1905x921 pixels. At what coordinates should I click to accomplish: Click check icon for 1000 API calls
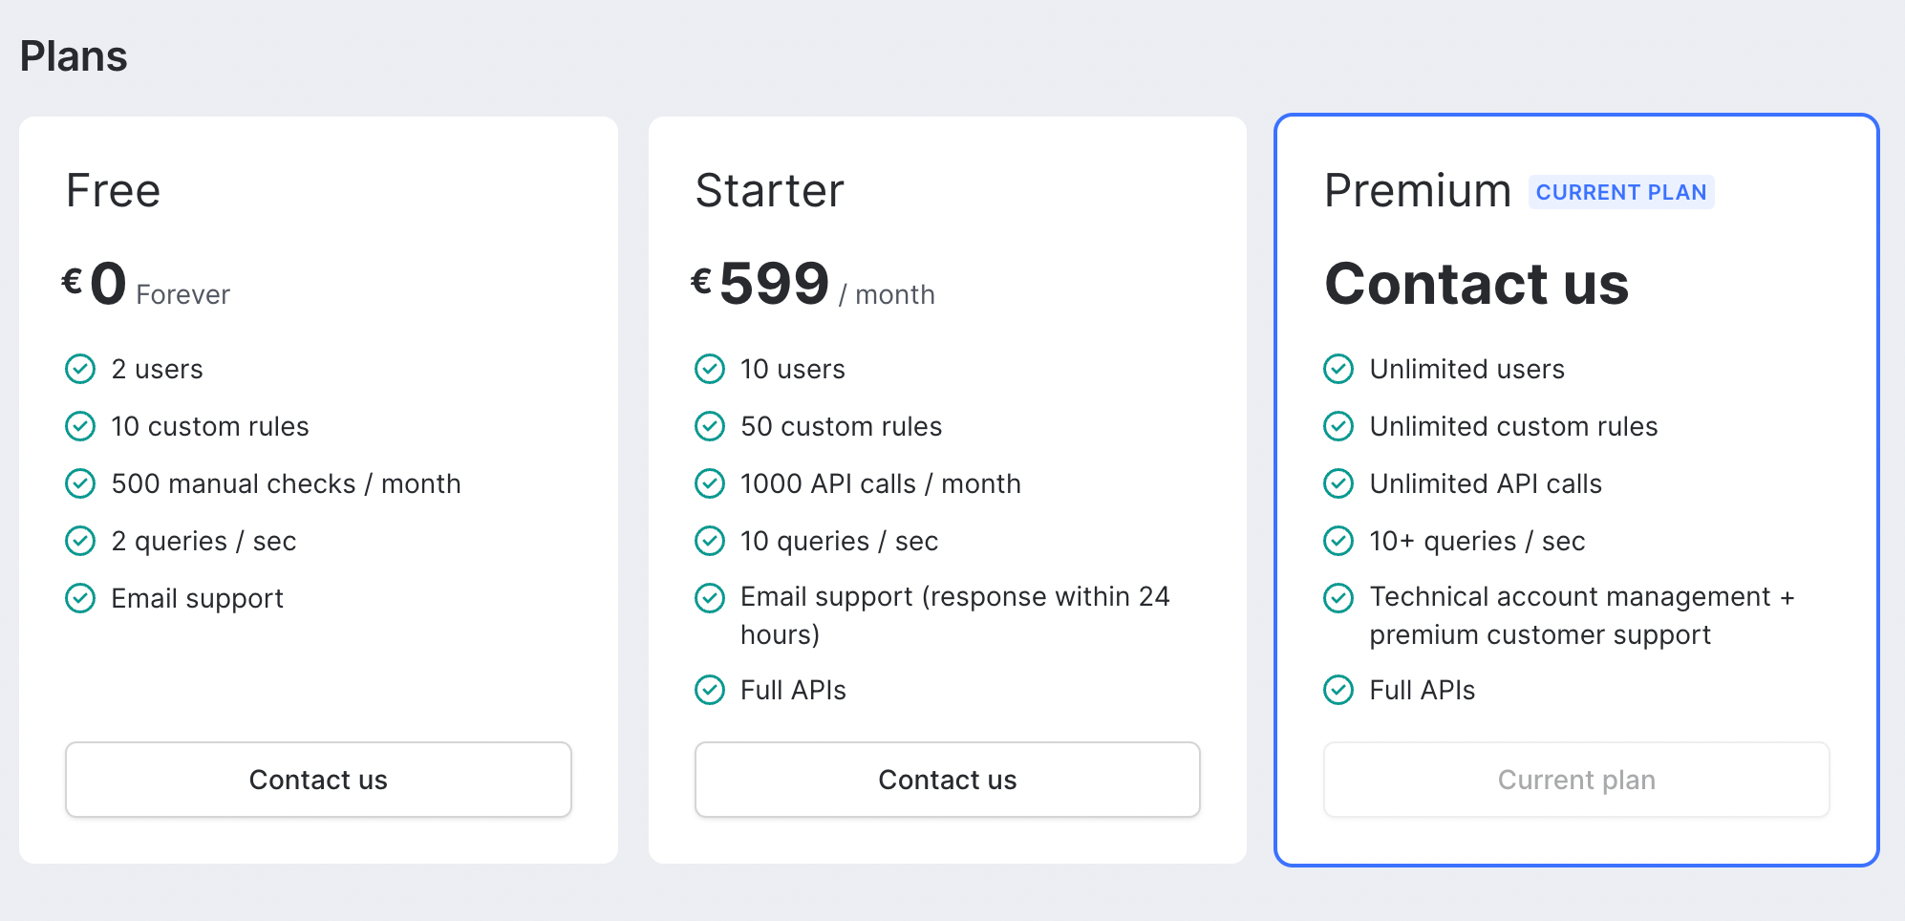coord(710,483)
